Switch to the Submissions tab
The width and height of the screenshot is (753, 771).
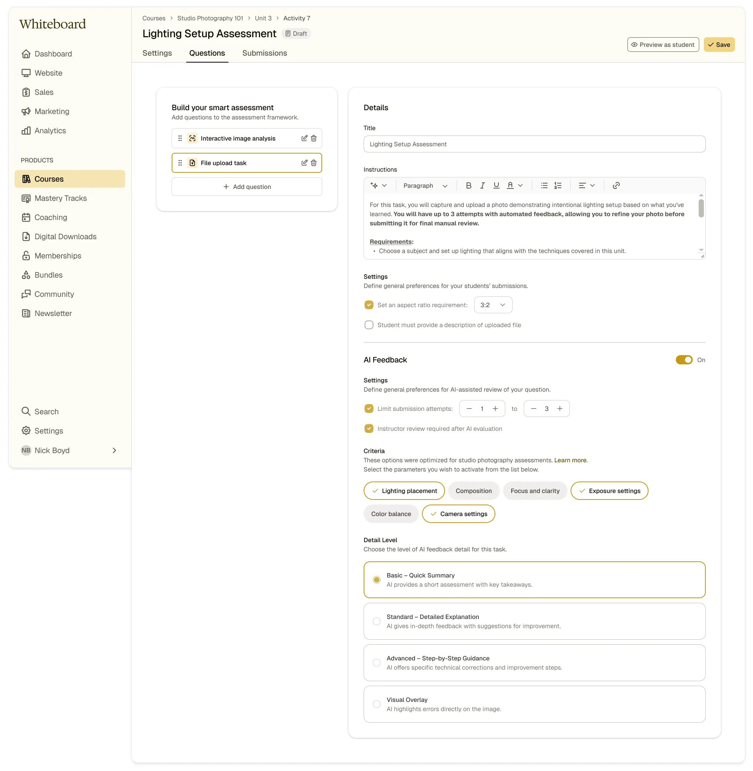tap(265, 53)
